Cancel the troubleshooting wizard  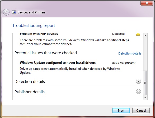pos(141,111)
